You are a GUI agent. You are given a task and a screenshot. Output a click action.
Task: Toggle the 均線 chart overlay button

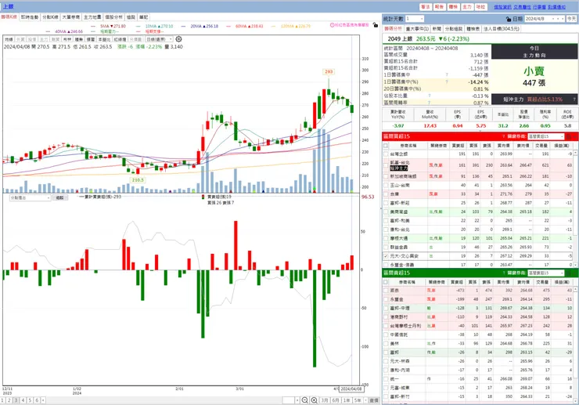8,39
